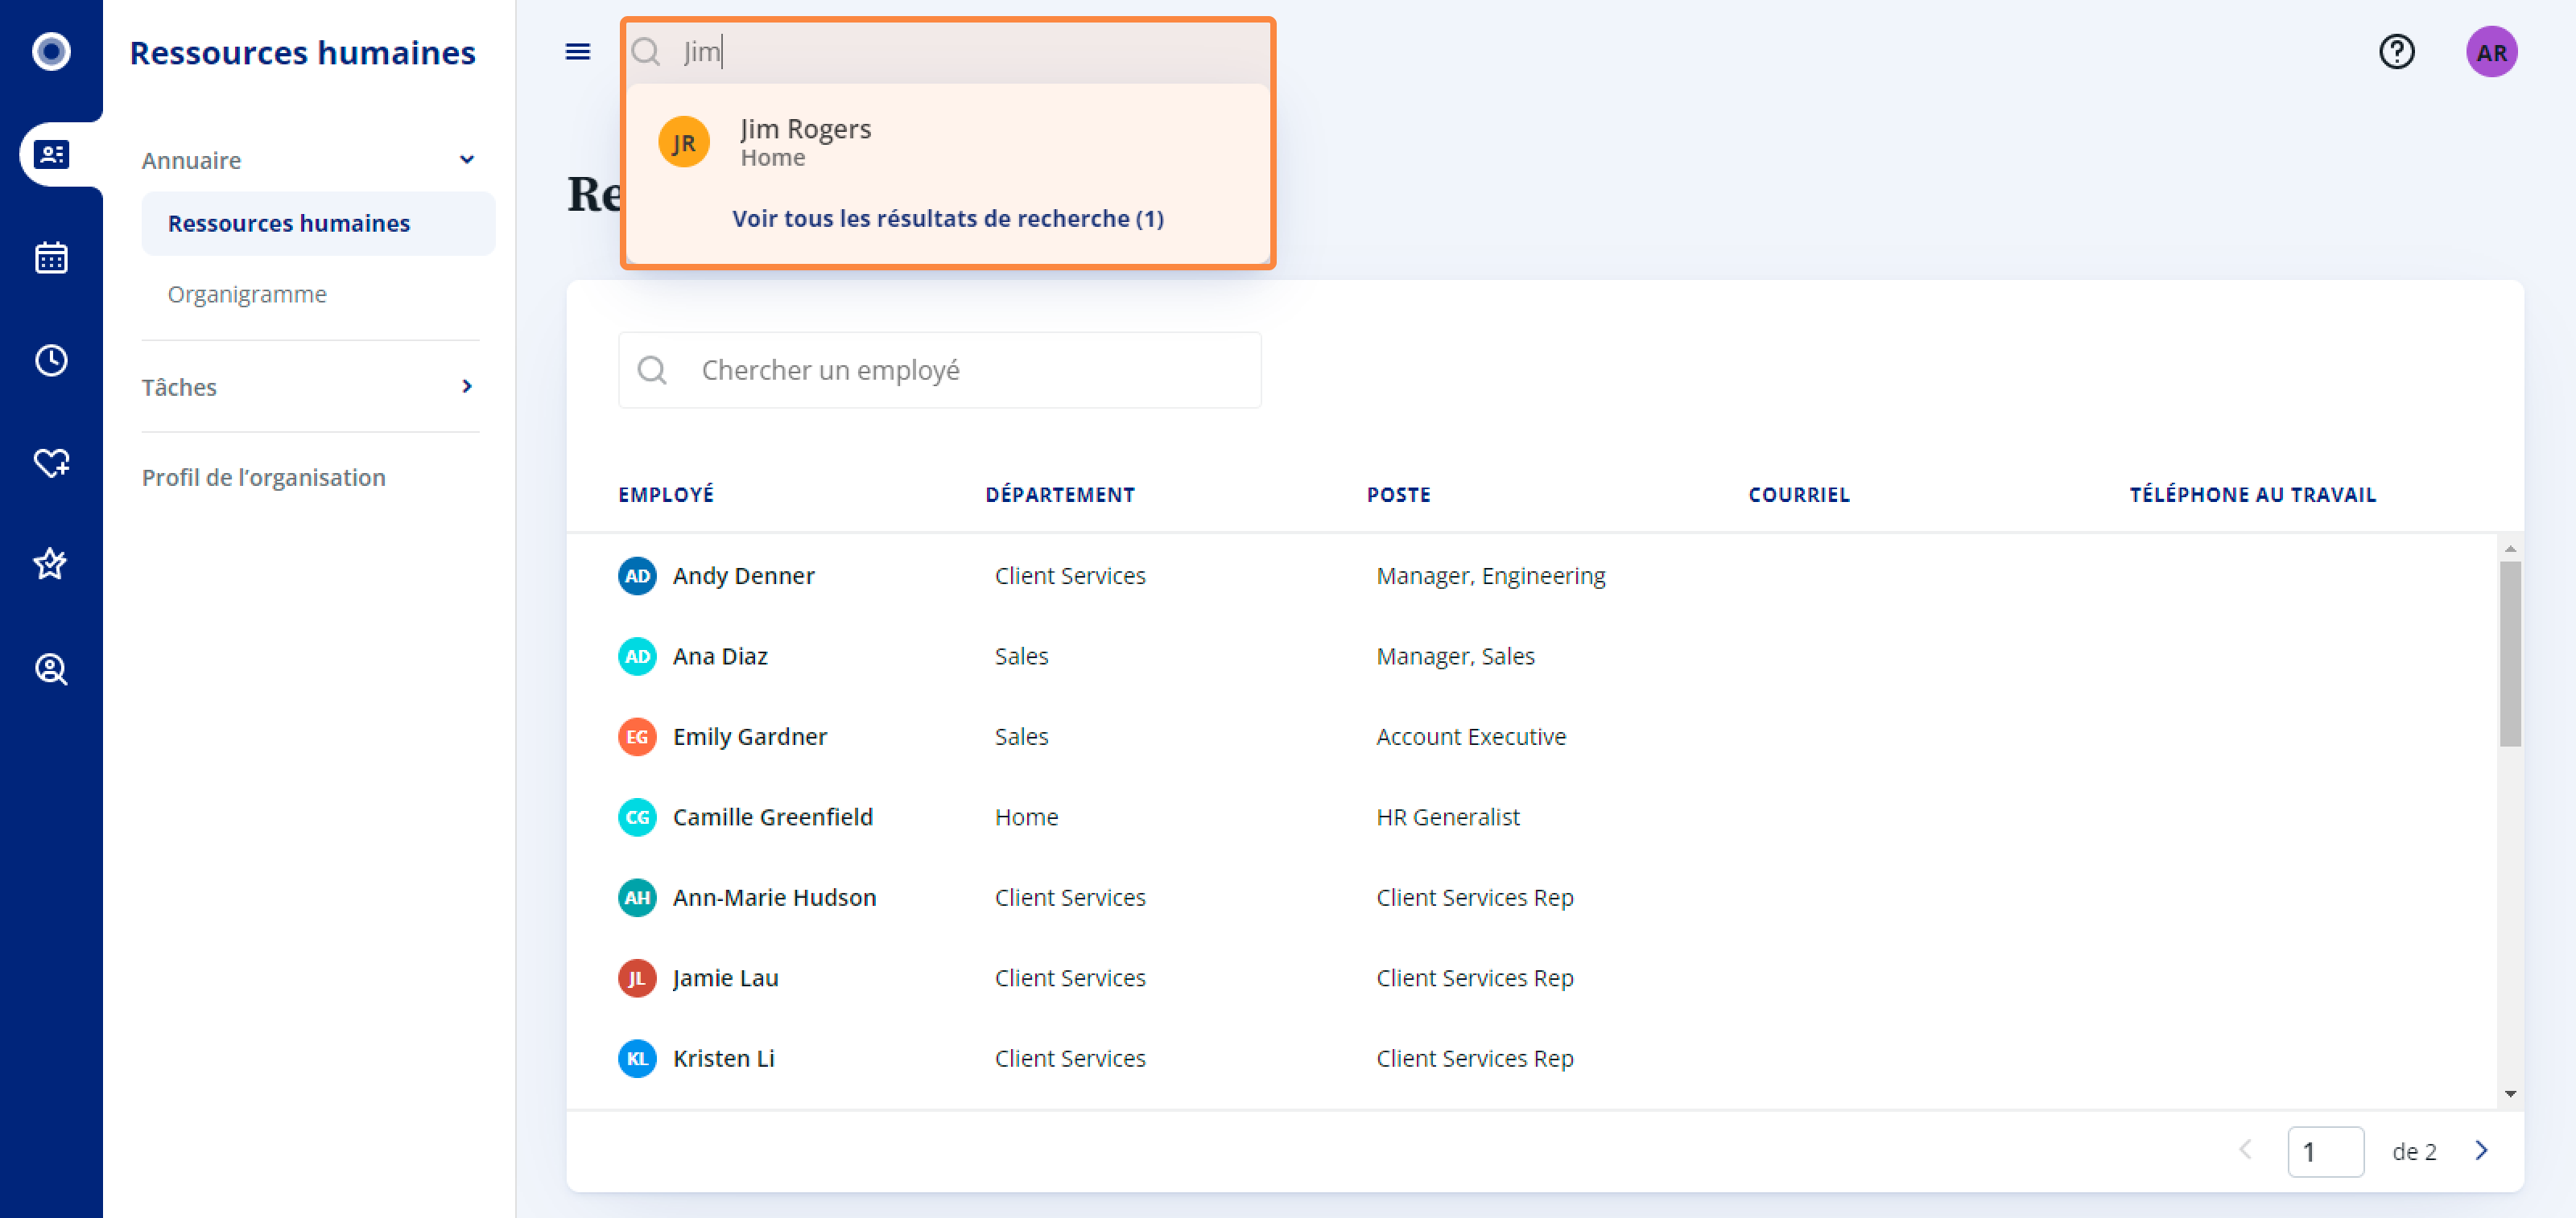Image resolution: width=2576 pixels, height=1218 pixels.
Task: Open the recruiting person-search icon in sidebar
Action: click(x=51, y=669)
